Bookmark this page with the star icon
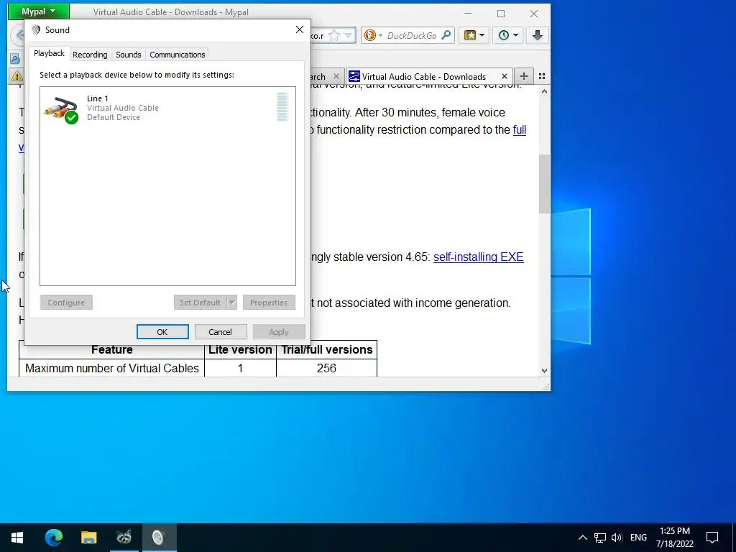 click(x=333, y=35)
